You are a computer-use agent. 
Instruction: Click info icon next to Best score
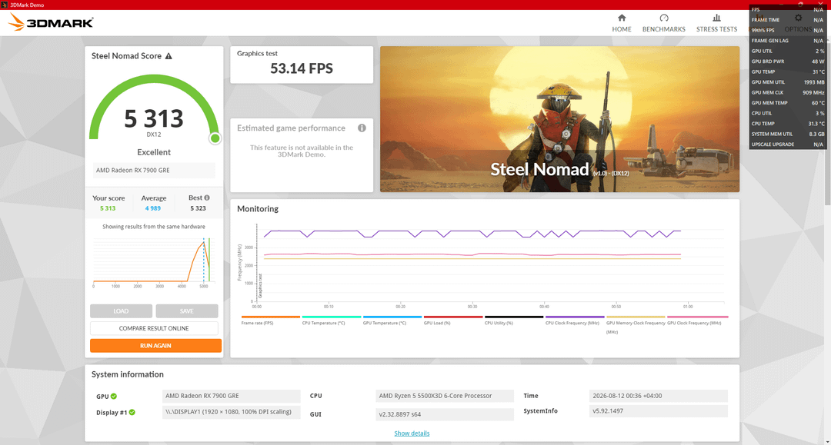tap(207, 198)
